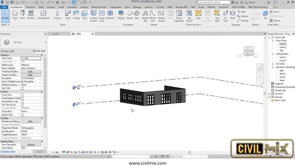Open the work plane Viewer
295x166 pixels.
point(275,20)
